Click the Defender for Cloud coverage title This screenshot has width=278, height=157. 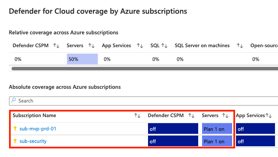point(98,11)
